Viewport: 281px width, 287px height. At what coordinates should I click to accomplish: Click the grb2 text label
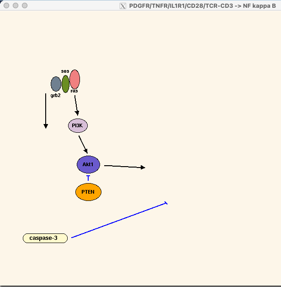(55, 95)
